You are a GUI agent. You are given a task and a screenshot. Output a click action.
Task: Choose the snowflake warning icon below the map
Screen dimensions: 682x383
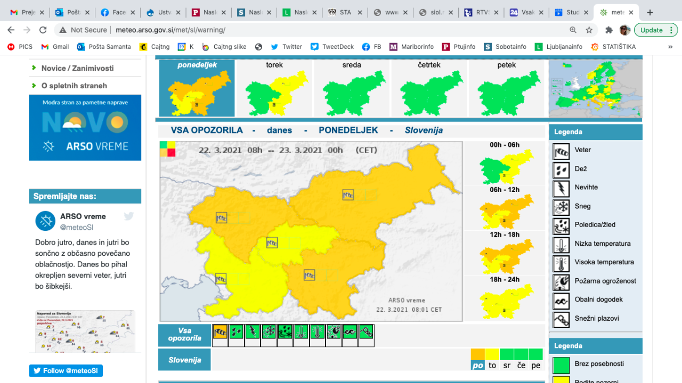(x=269, y=332)
